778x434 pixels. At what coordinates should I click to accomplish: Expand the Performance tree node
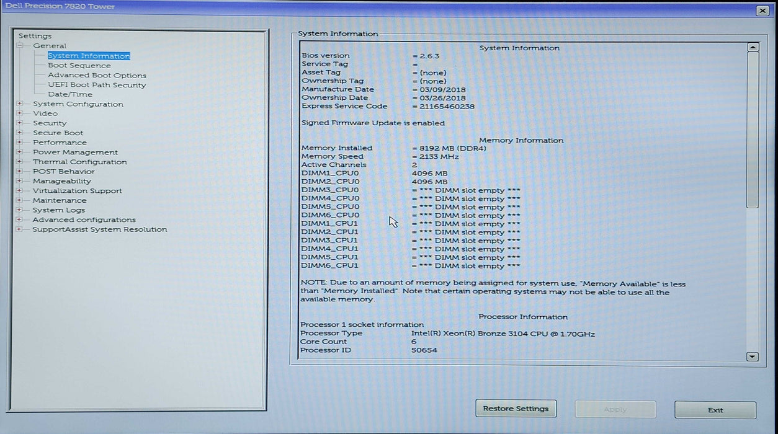20,142
